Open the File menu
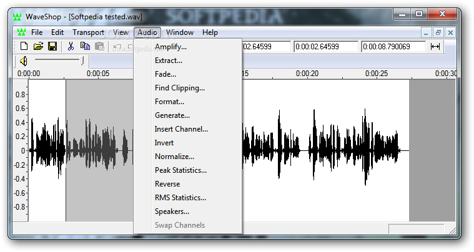Viewport: 474px width, 252px height. tap(37, 32)
